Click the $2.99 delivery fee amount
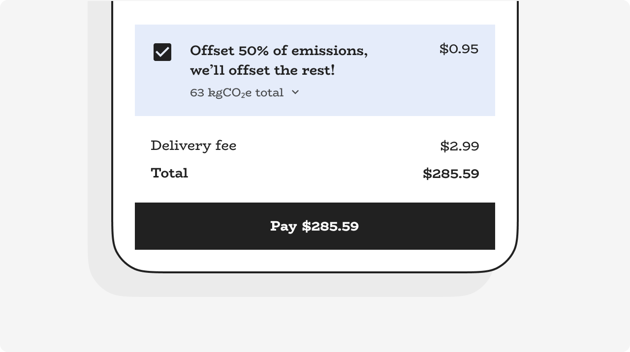 (459, 146)
